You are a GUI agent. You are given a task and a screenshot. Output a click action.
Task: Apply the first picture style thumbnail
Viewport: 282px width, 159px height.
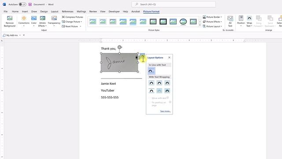click(93, 22)
